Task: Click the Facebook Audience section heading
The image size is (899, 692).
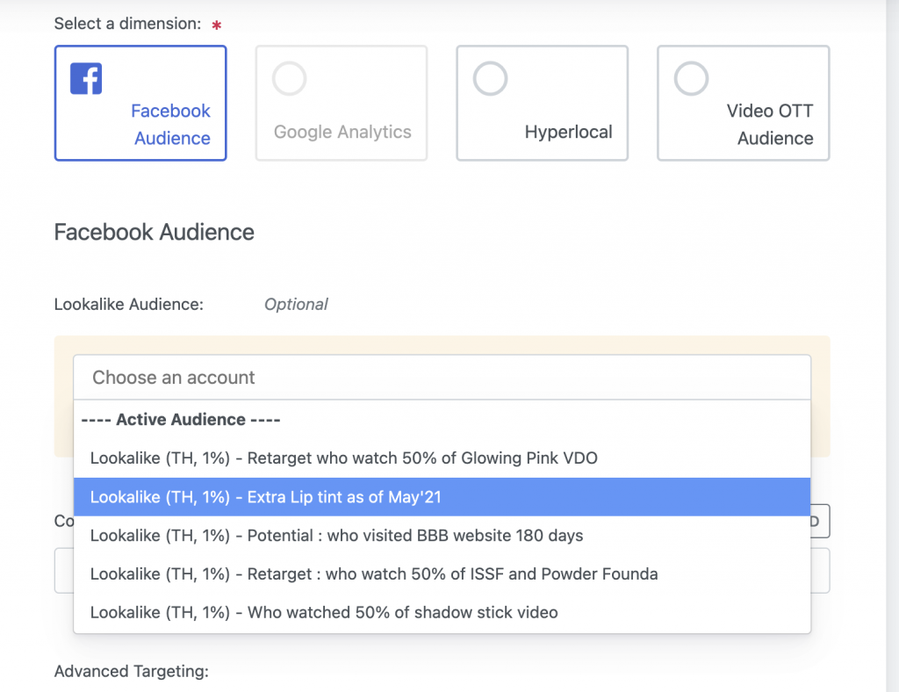Action: [x=155, y=232]
